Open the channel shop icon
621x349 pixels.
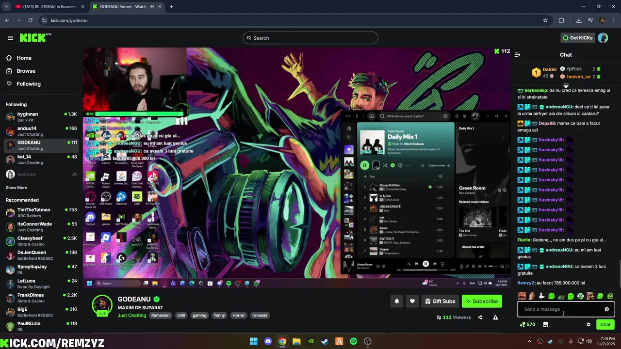pos(545,324)
